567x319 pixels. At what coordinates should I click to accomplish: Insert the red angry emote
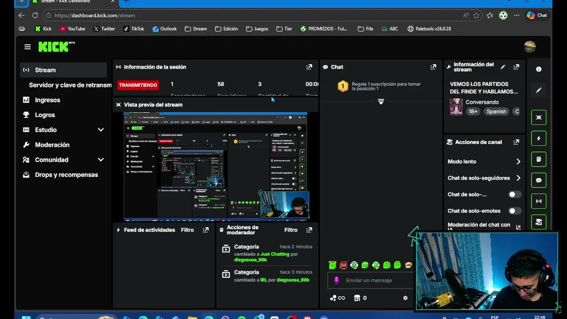[x=343, y=265]
